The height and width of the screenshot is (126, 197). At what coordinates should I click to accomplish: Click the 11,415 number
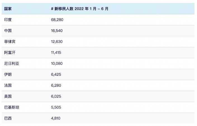[56, 53]
